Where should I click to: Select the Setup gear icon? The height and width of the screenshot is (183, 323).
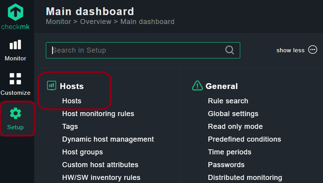click(x=16, y=113)
